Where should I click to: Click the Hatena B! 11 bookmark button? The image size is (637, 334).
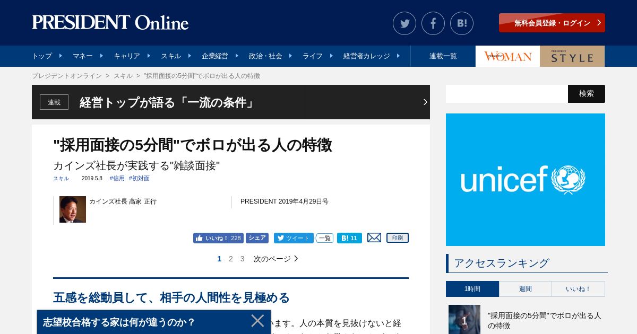click(349, 238)
